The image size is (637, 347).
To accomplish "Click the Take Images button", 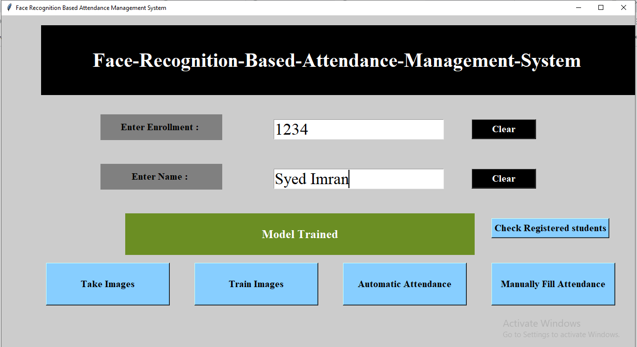I will click(x=107, y=284).
